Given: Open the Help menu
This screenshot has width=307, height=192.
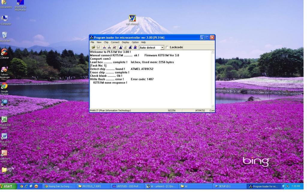Looking at the screenshot, I should coord(144,42).
